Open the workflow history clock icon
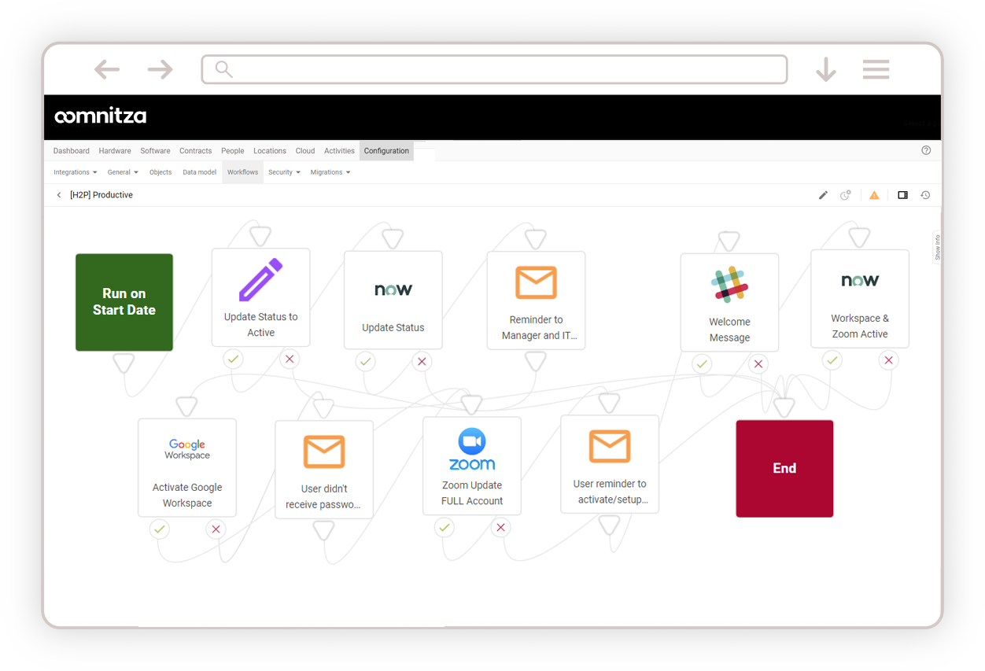 click(x=925, y=195)
